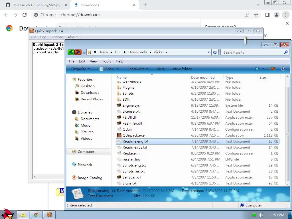Click Chrome's share page icon
Screen dimensions: 292x219
click(247, 15)
